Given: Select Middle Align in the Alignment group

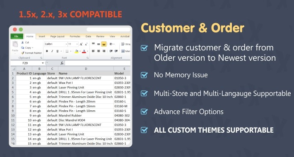Looking at the screenshot, I should tap(99, 44).
